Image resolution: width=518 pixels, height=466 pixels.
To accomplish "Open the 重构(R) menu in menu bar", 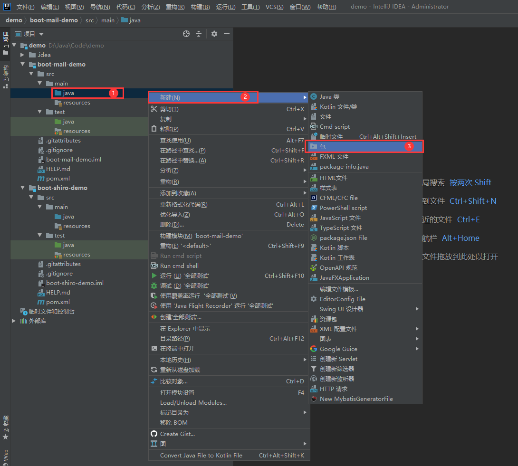I will tap(175, 7).
